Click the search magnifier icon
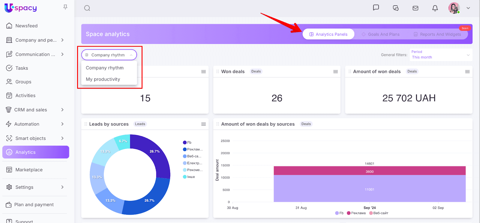The width and height of the screenshot is (480, 223). pyautogui.click(x=87, y=8)
